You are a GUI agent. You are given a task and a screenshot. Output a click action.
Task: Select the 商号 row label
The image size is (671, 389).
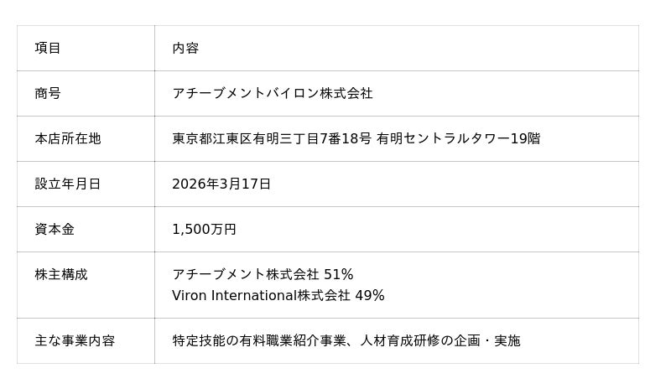coord(48,94)
